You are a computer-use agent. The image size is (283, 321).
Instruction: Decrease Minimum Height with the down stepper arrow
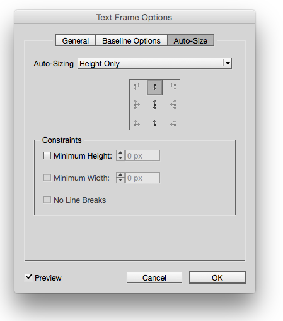[x=120, y=159]
